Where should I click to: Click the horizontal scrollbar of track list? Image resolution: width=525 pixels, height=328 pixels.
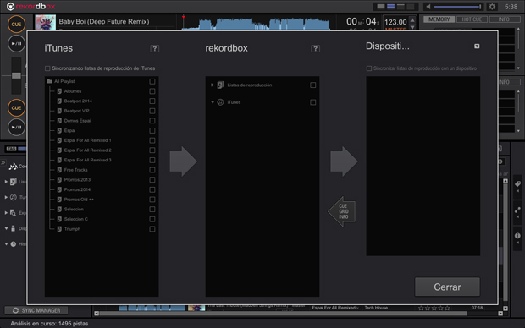[x=283, y=314]
